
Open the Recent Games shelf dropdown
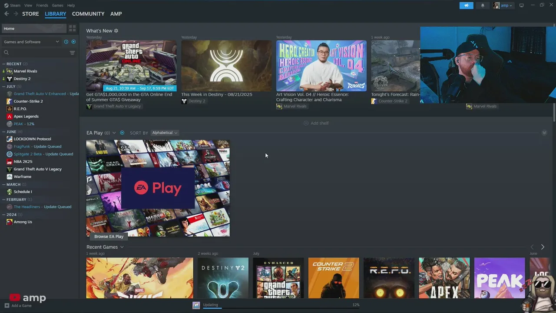coord(122,247)
